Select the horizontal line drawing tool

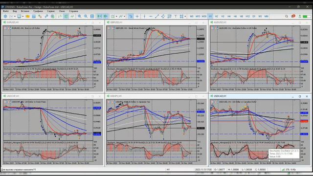pyautogui.click(x=151, y=16)
